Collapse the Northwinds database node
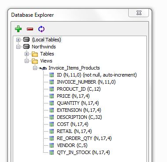The image size is (167, 162). (x=18, y=47)
